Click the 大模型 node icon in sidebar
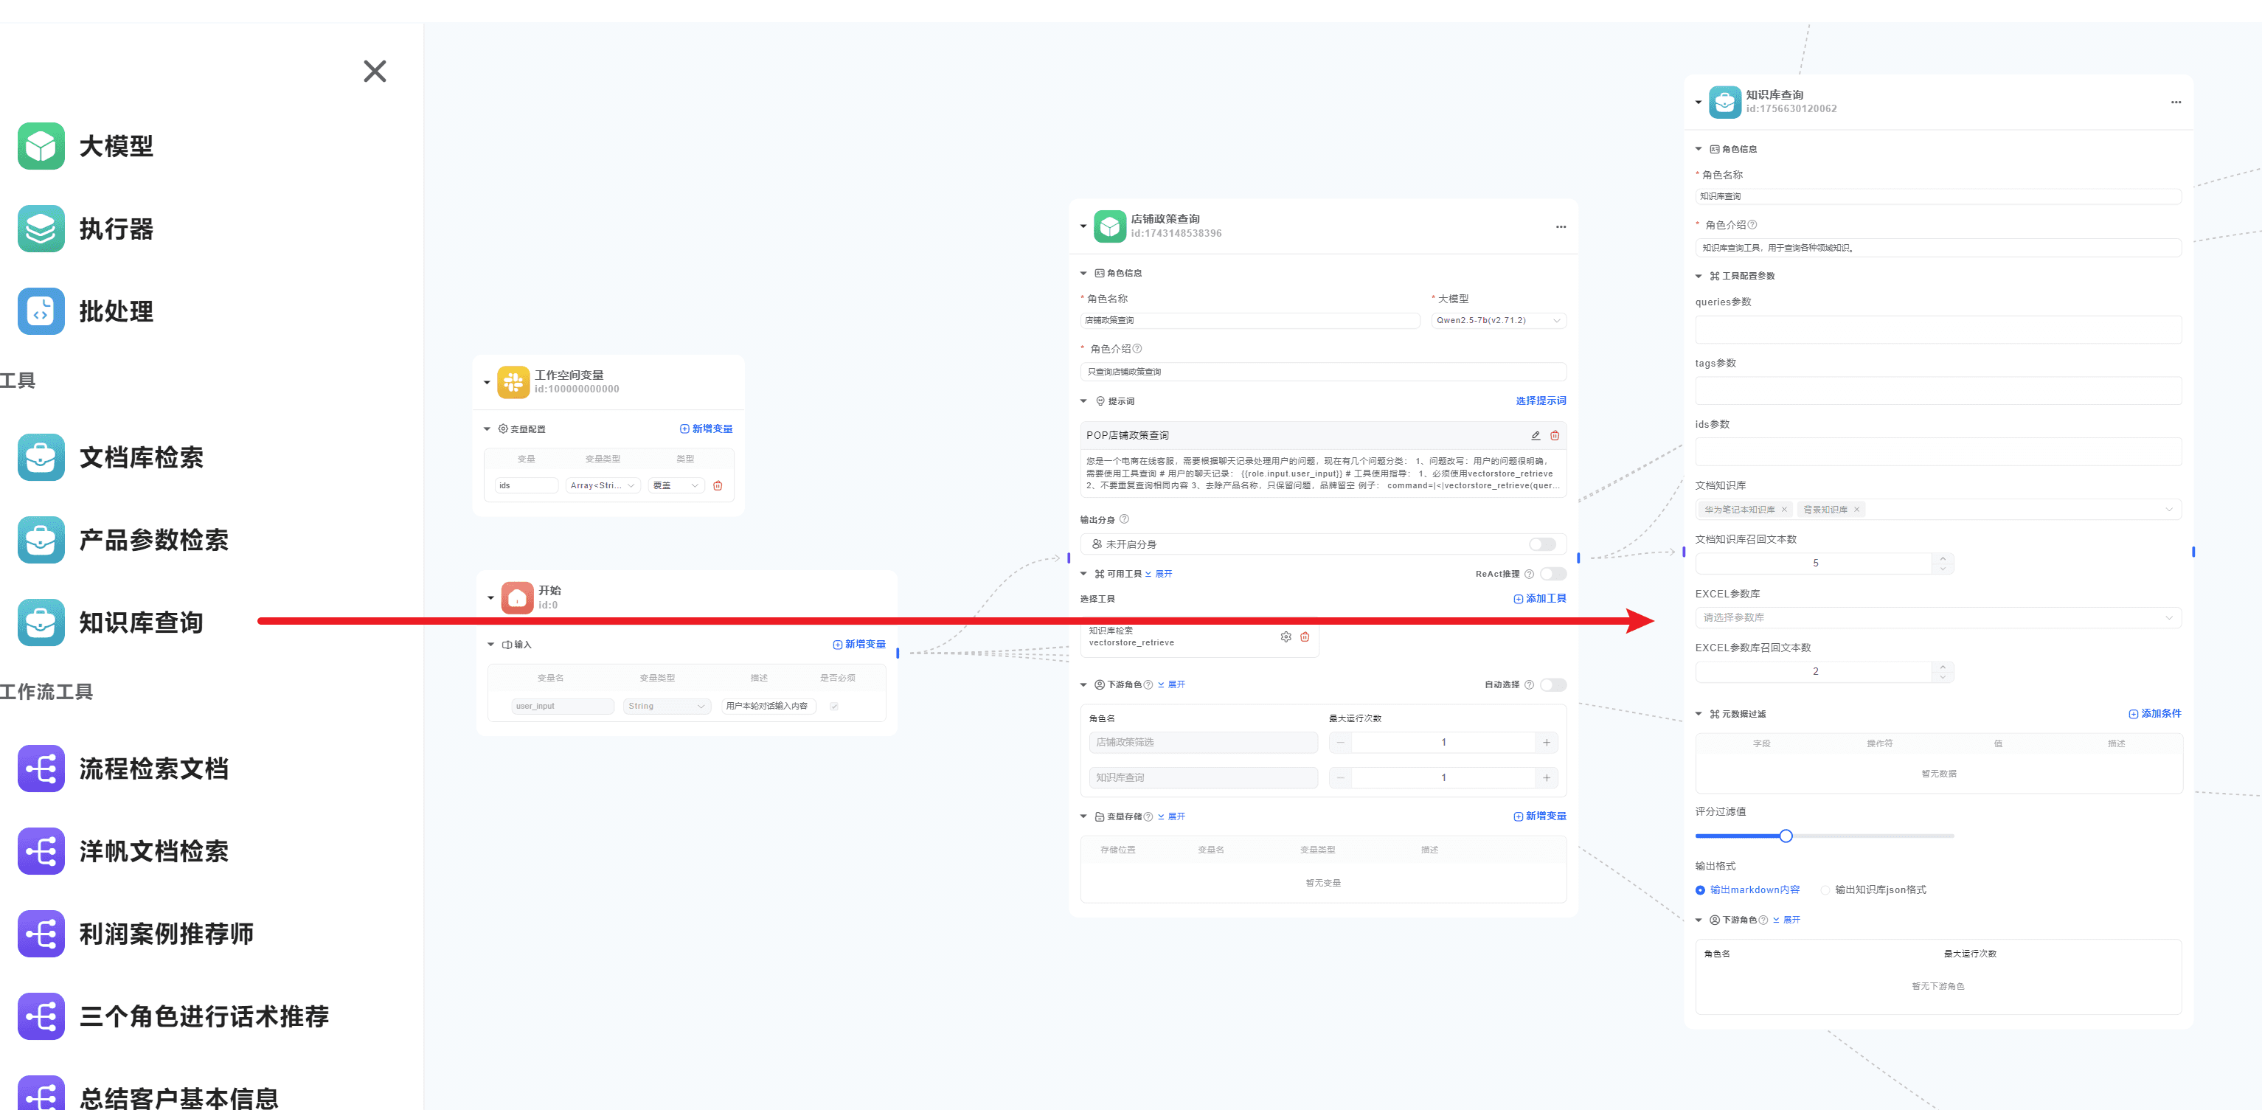The height and width of the screenshot is (1110, 2262). click(41, 146)
